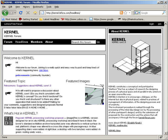This screenshot has height=140, width=168.
Task: Click the status bar icon at bottom right
Action: click(161, 137)
